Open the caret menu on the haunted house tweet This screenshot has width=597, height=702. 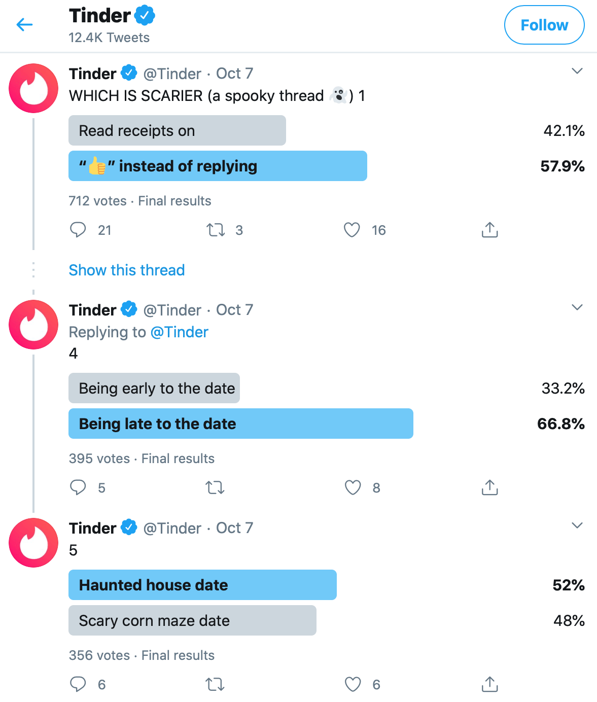577,525
